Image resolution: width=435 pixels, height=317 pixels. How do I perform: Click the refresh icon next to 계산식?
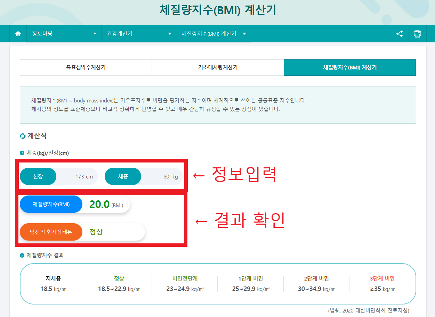click(x=23, y=136)
